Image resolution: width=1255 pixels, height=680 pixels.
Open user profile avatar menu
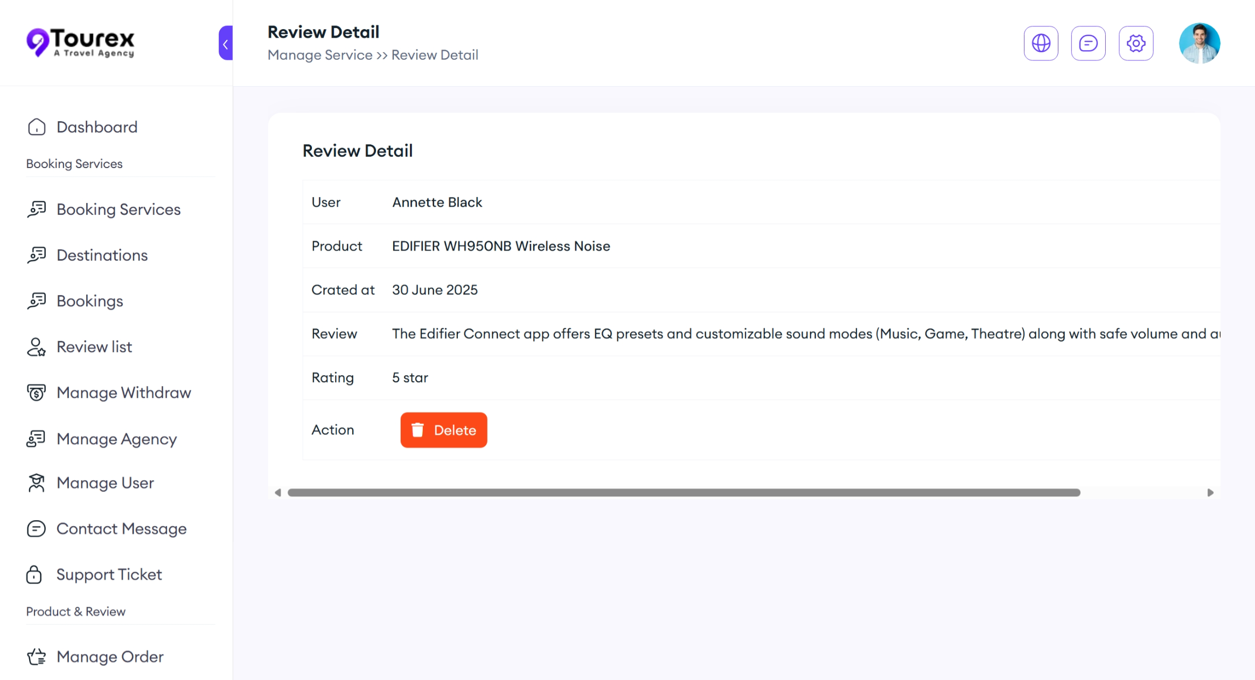(1199, 43)
